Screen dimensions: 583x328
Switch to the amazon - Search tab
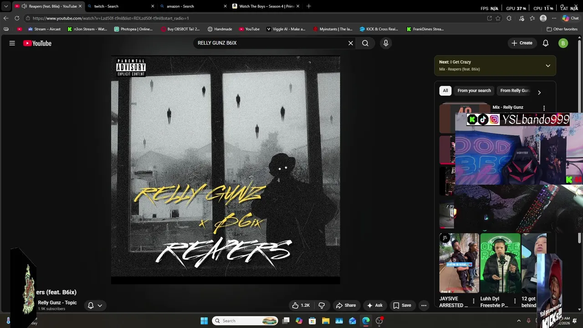click(x=193, y=6)
